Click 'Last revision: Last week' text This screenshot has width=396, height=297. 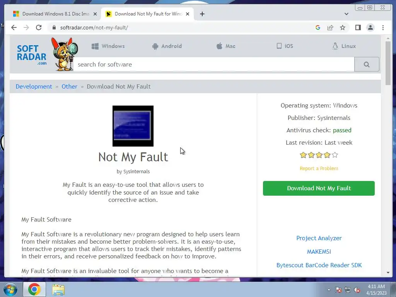point(319,143)
